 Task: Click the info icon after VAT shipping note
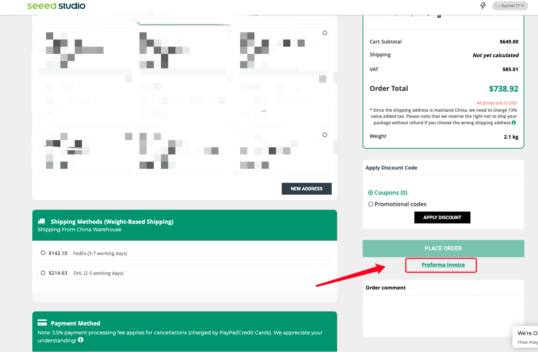pos(514,122)
